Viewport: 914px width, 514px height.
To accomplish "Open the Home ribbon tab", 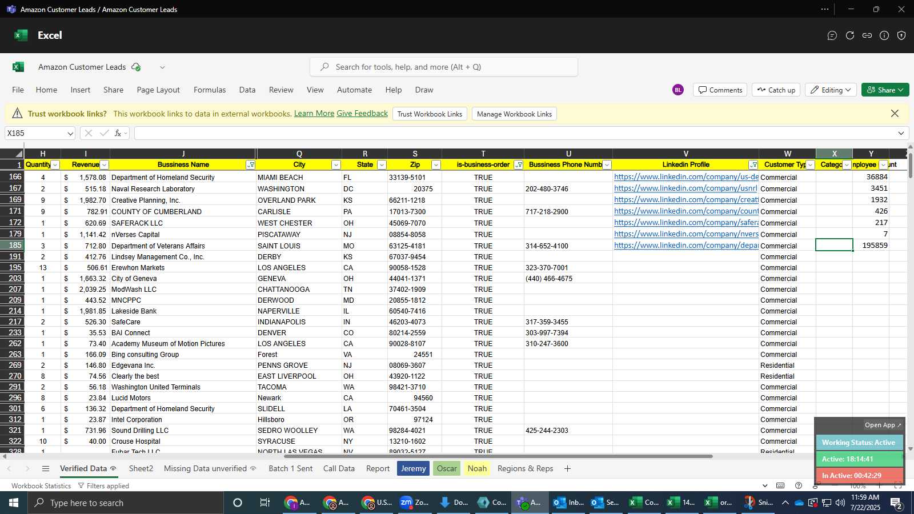I will 46,90.
